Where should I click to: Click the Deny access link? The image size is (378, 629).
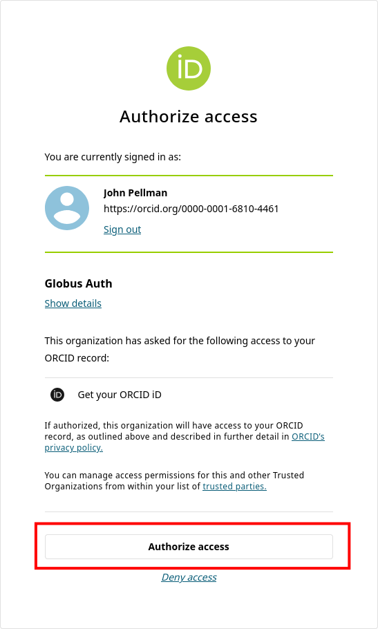tap(189, 577)
